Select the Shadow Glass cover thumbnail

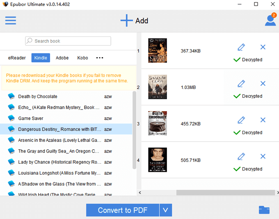pyautogui.click(x=158, y=87)
